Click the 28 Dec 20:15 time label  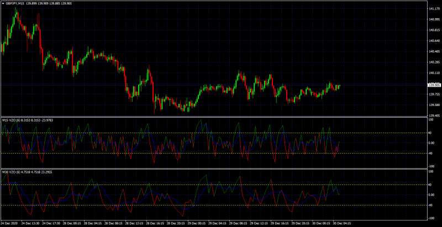[x=176, y=223]
